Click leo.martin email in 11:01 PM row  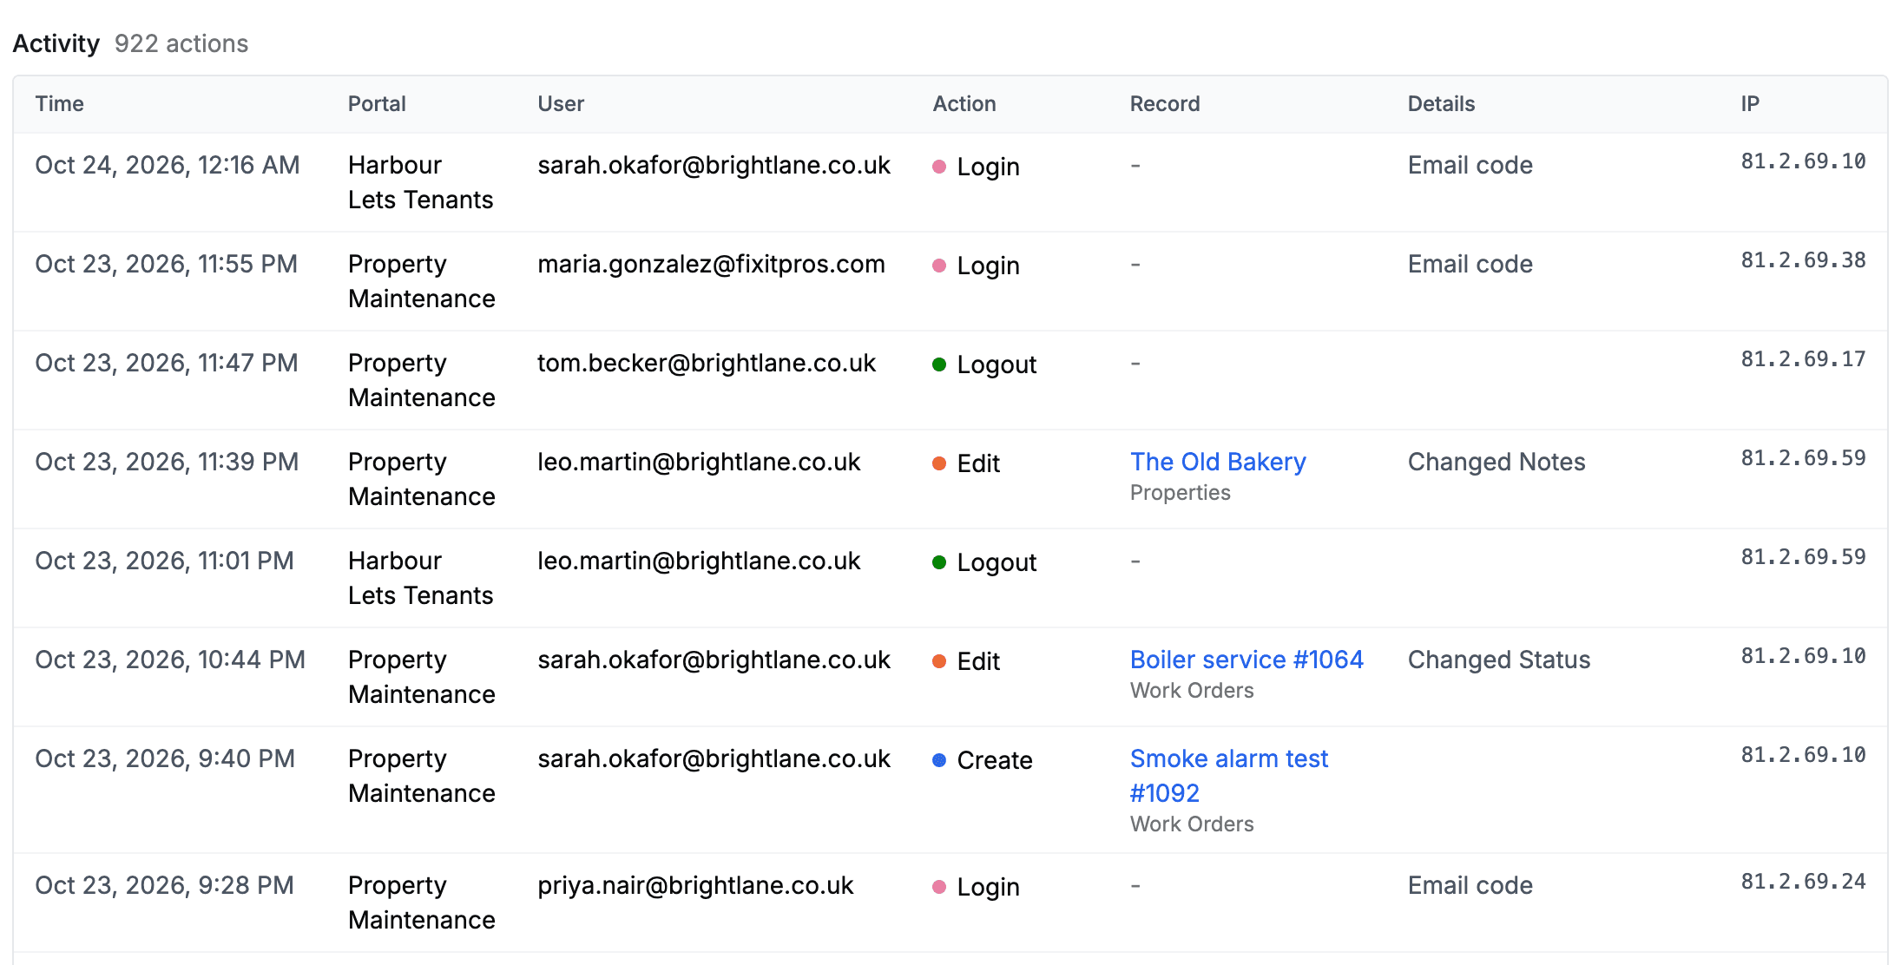click(x=699, y=561)
